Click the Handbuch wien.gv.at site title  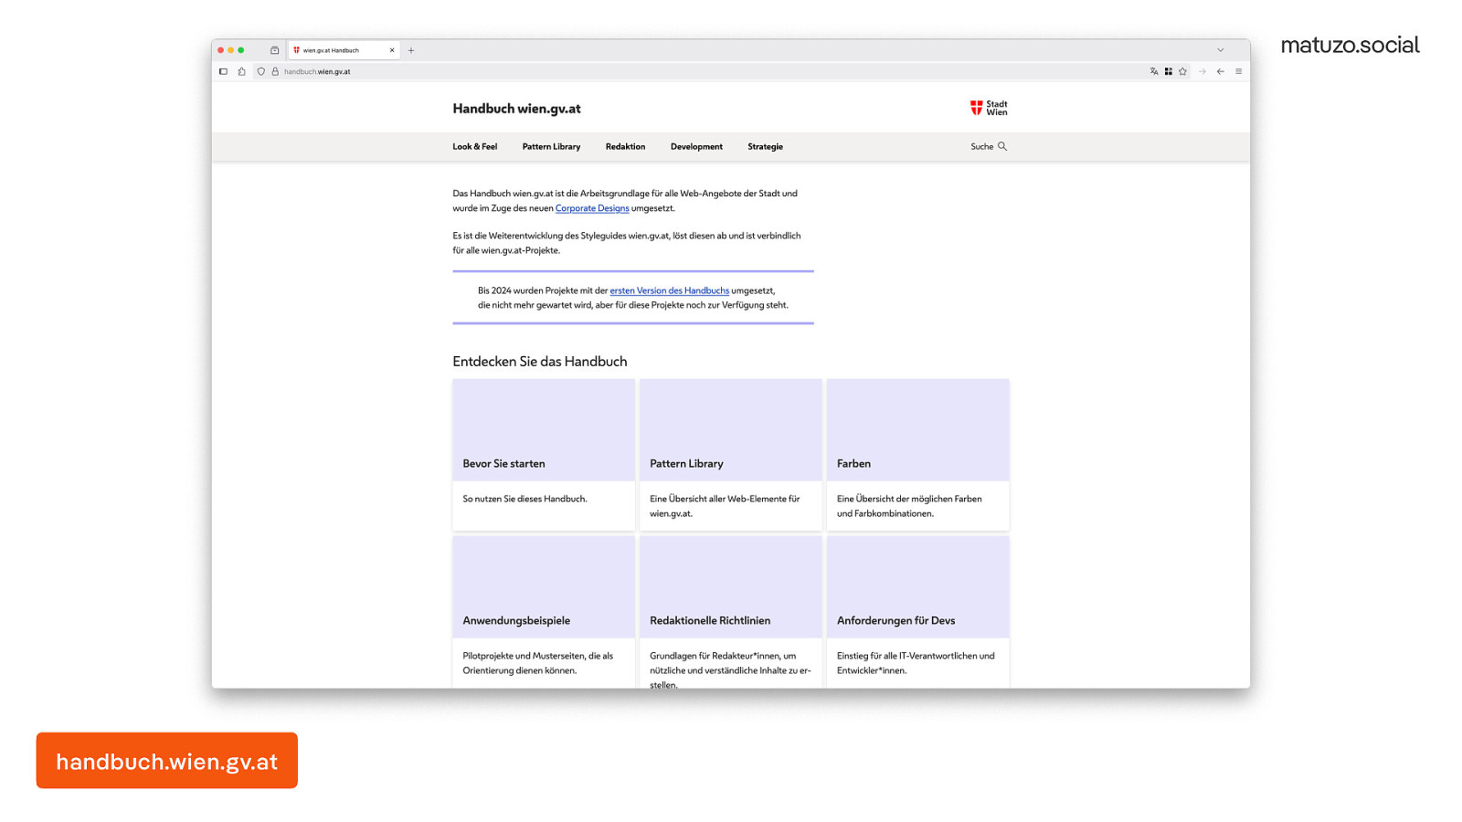(x=516, y=109)
